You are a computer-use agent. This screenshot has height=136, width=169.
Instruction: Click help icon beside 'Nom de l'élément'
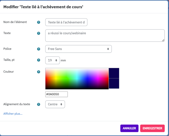(39, 22)
